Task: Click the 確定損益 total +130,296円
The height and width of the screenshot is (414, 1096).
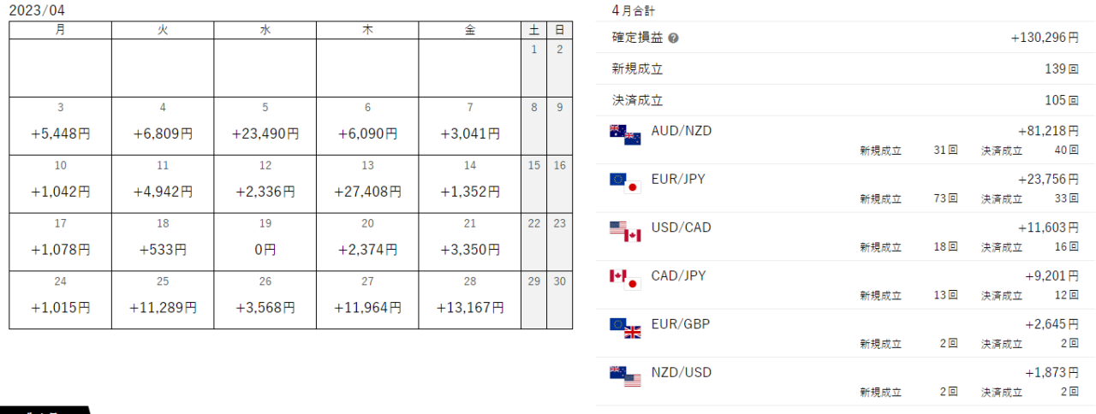Action: pyautogui.click(x=1045, y=38)
